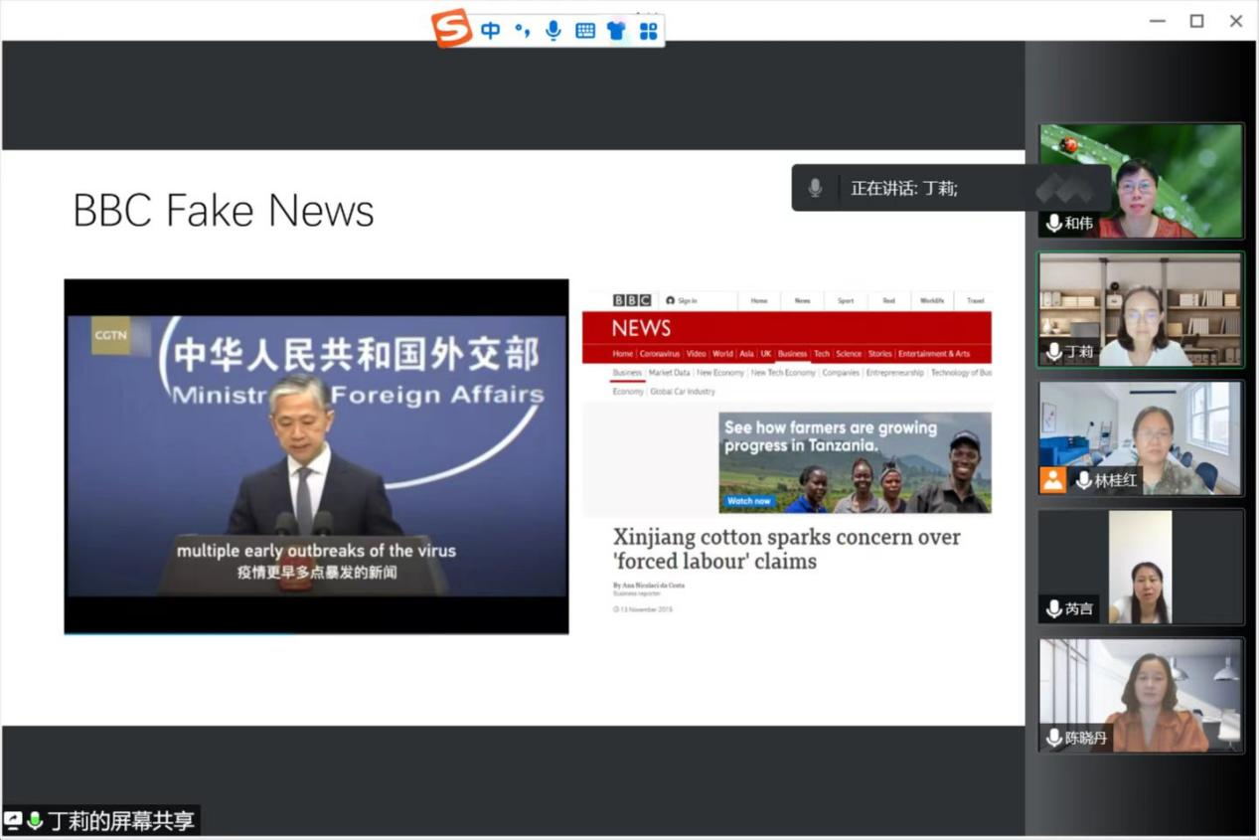Open UK in the red BBC News bar
Image resolution: width=1259 pixels, height=840 pixels.
coord(766,354)
